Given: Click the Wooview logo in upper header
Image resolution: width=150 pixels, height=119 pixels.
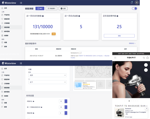Looking at the screenshot, I should (9, 3).
